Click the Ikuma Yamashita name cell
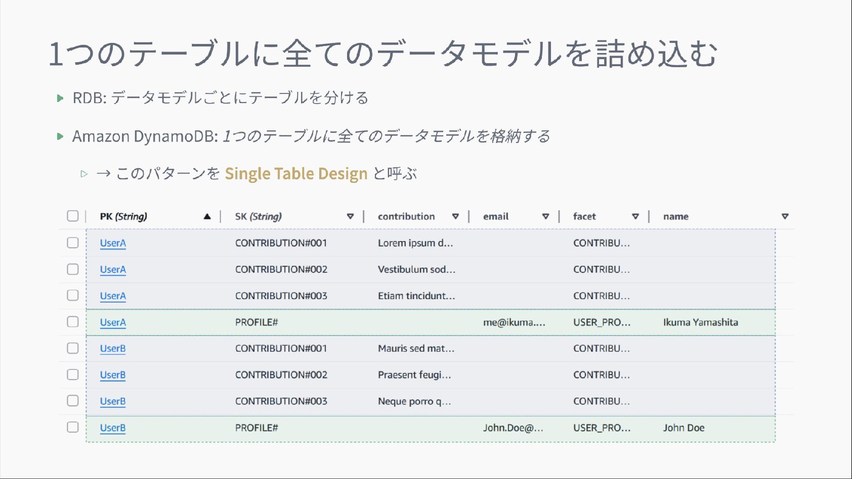The height and width of the screenshot is (479, 852). point(700,322)
